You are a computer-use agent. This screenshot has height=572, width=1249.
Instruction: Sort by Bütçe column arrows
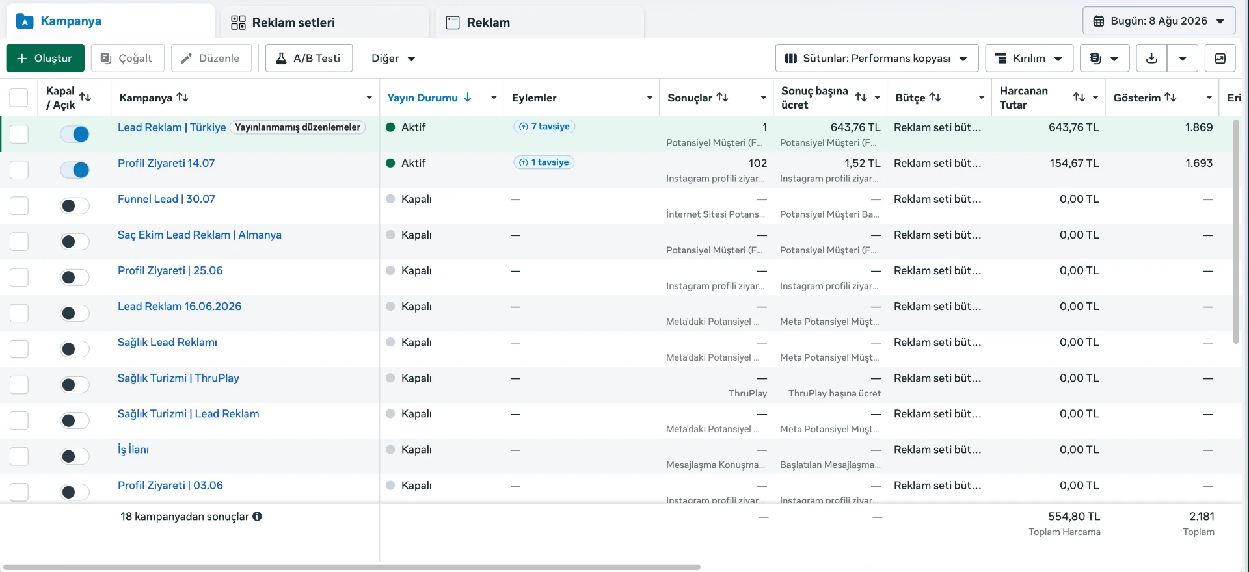pos(935,97)
